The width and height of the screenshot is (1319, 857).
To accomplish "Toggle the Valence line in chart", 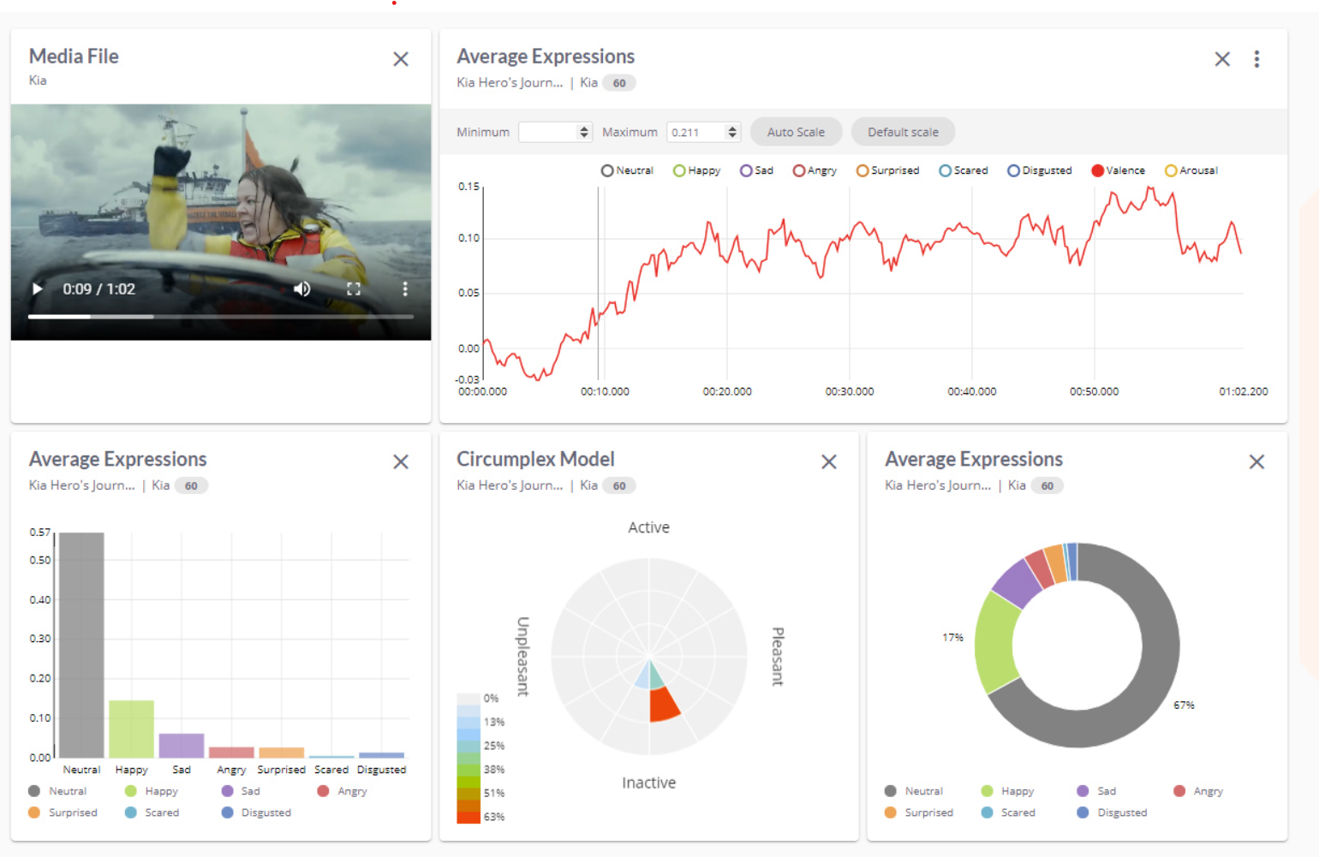I will (x=1118, y=170).
